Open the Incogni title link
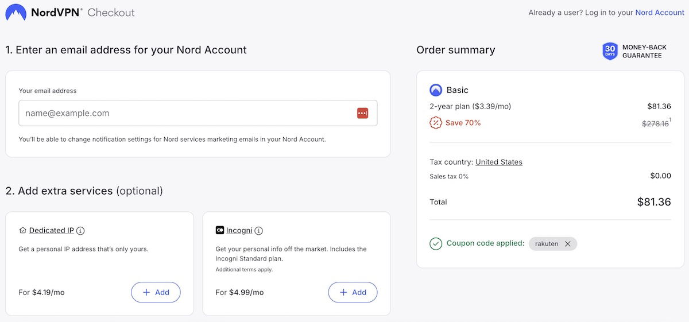689x322 pixels. [239, 230]
